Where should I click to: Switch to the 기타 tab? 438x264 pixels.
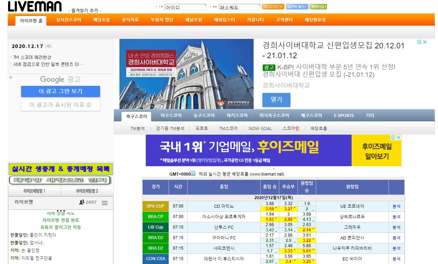[370, 115]
